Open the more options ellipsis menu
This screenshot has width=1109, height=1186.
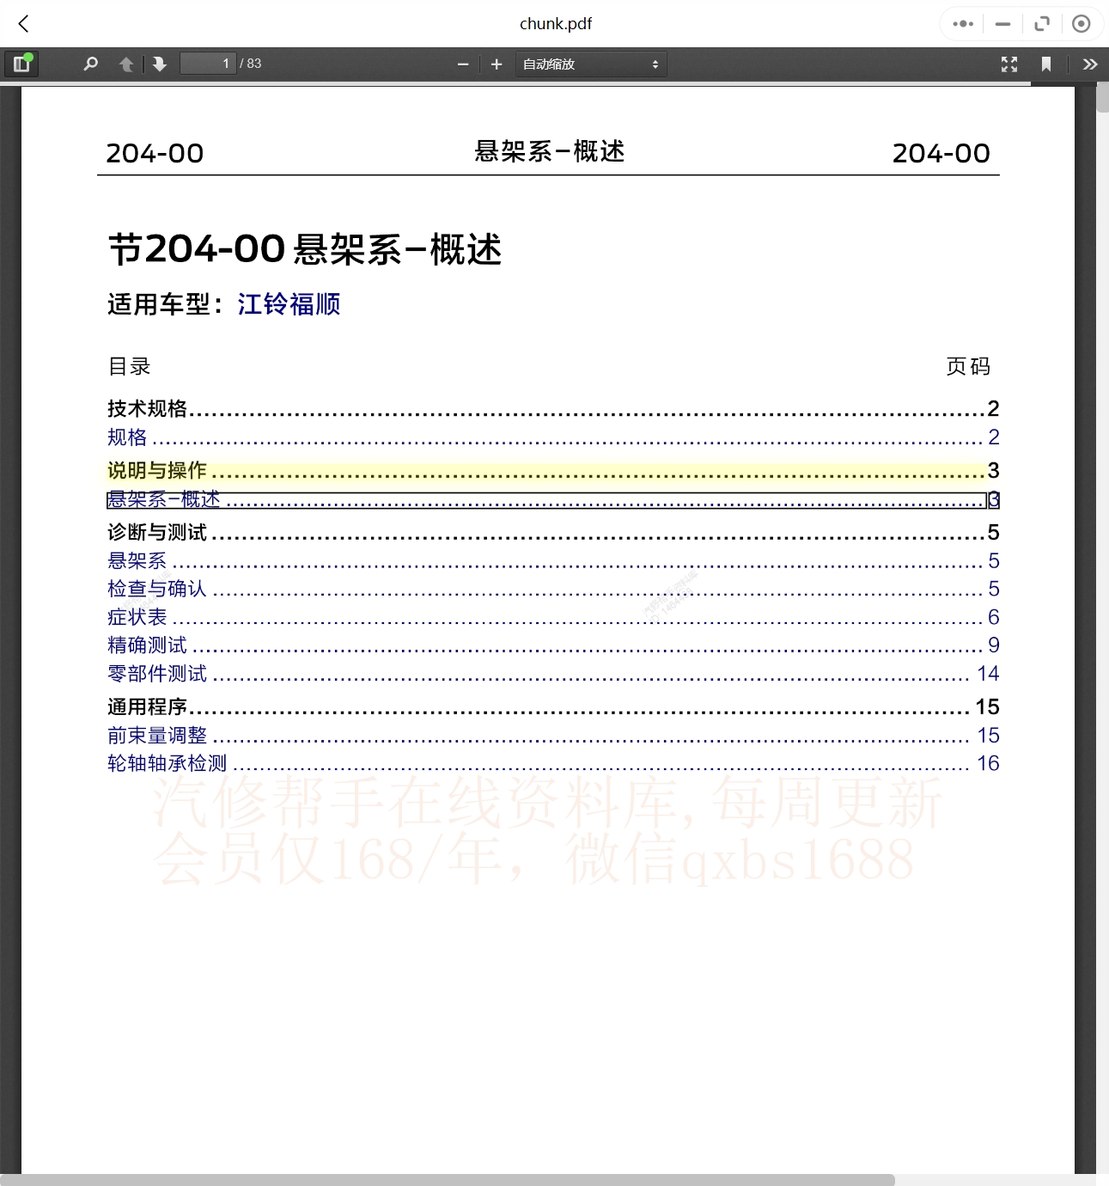tap(962, 23)
